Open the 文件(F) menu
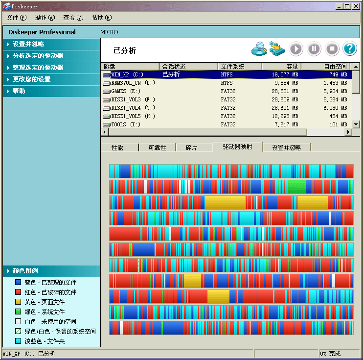 coord(17,18)
